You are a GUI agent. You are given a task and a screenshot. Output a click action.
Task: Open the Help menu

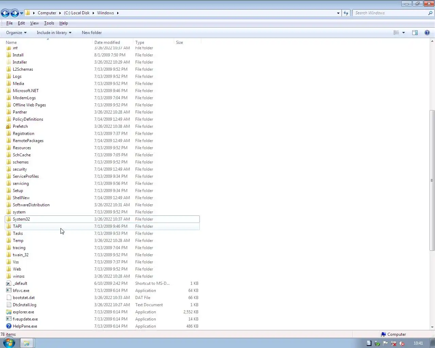pos(64,23)
